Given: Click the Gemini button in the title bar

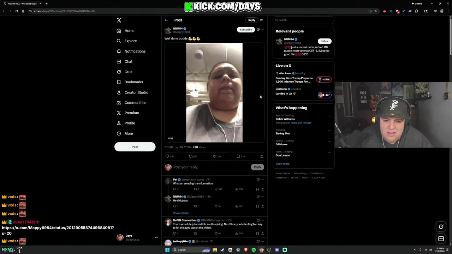Looking at the screenshot, I should point(417,4).
